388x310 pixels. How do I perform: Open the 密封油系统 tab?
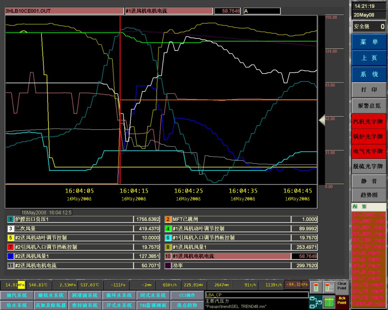85,305
